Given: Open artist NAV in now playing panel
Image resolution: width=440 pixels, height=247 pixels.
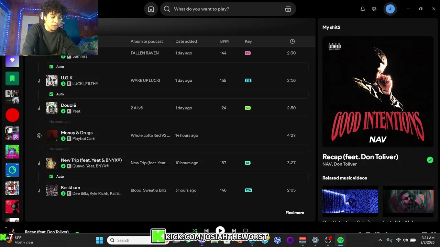Looking at the screenshot, I should tap(326, 164).
